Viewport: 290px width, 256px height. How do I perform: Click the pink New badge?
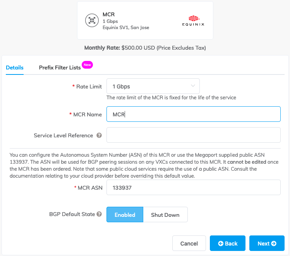pyautogui.click(x=88, y=65)
